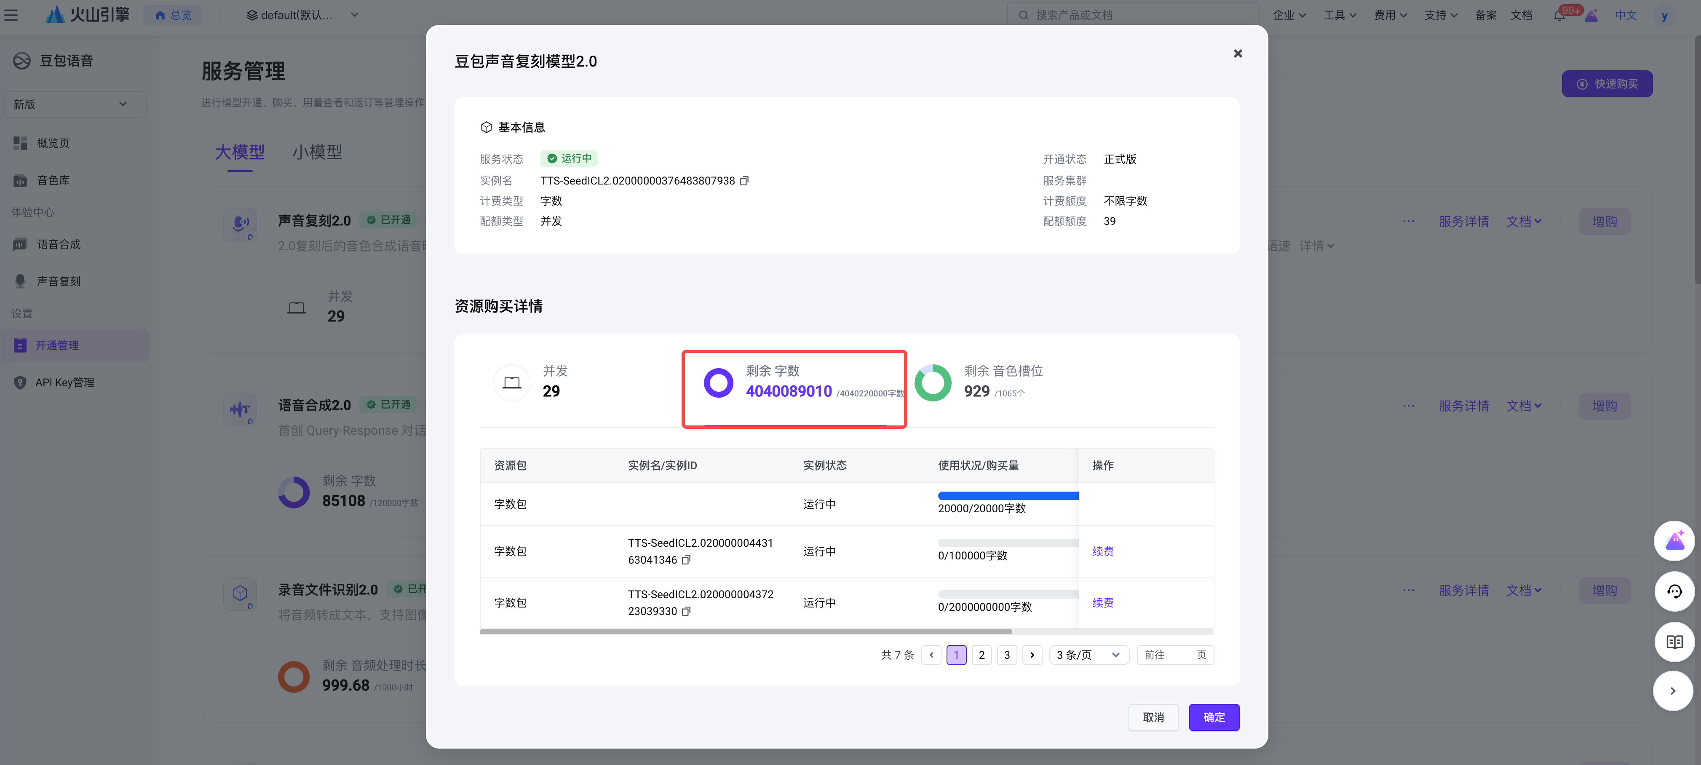Focus the 前往 page number input
This screenshot has height=765, width=1701.
1175,655
